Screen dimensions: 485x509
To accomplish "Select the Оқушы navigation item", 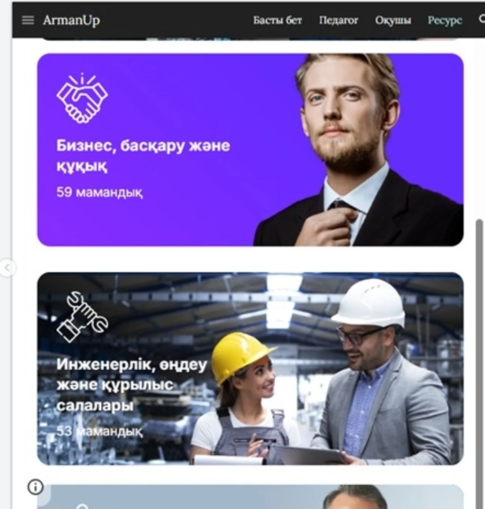I will click(393, 20).
